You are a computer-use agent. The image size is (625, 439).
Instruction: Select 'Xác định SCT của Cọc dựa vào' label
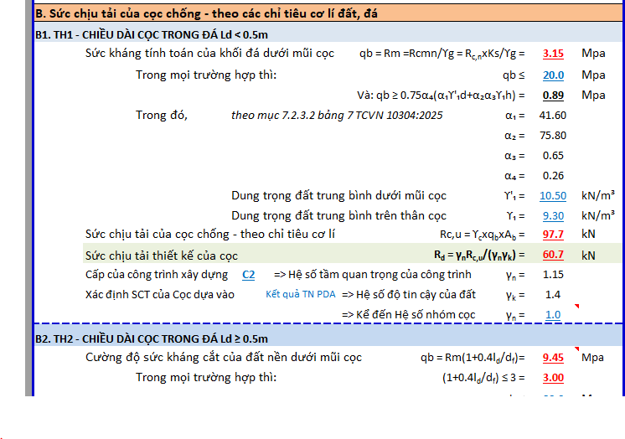160,295
